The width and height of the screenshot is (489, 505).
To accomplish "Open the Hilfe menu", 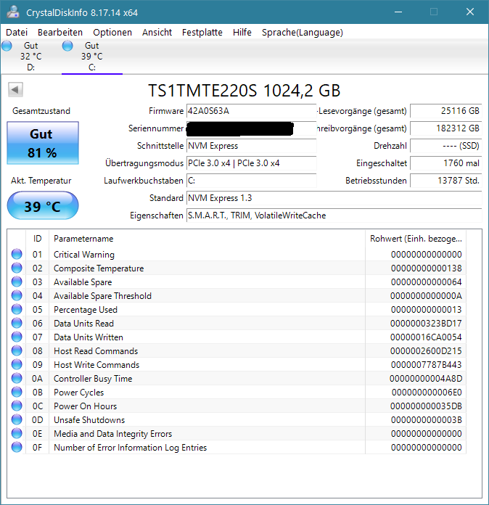I will pos(242,32).
